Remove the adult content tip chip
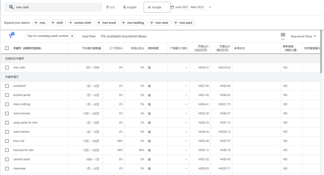This screenshot has width=324, height=175. pos(72,36)
